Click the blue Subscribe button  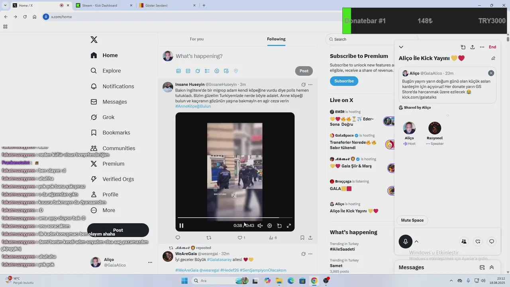[344, 81]
